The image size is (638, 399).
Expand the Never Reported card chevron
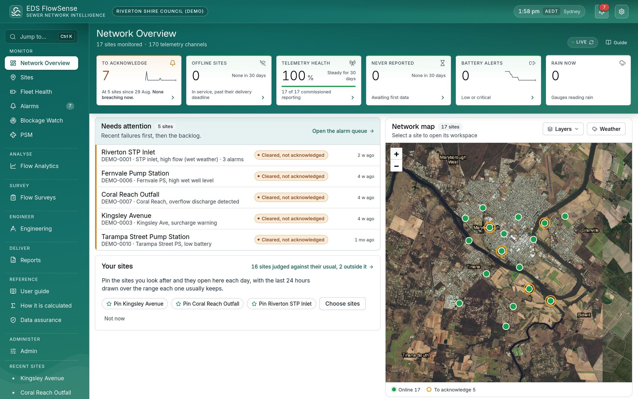coord(443,97)
